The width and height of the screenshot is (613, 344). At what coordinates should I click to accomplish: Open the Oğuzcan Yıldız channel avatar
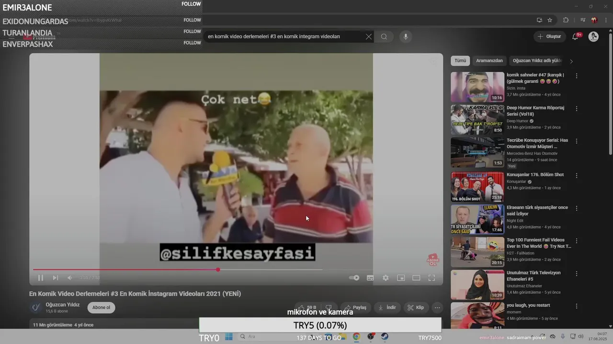35,308
